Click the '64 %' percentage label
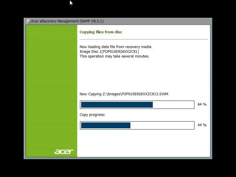The height and width of the screenshot is (177, 236). click(x=202, y=104)
